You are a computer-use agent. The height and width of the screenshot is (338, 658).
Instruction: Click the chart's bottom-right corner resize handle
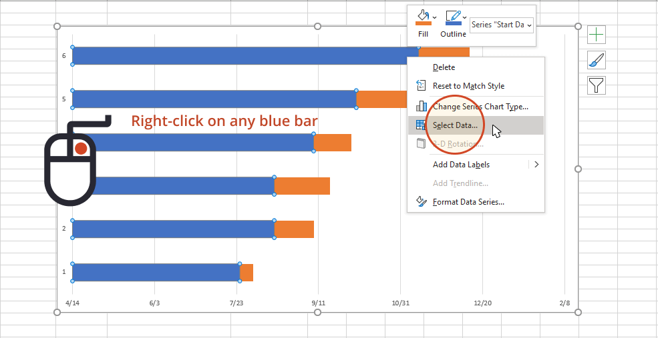coord(578,313)
